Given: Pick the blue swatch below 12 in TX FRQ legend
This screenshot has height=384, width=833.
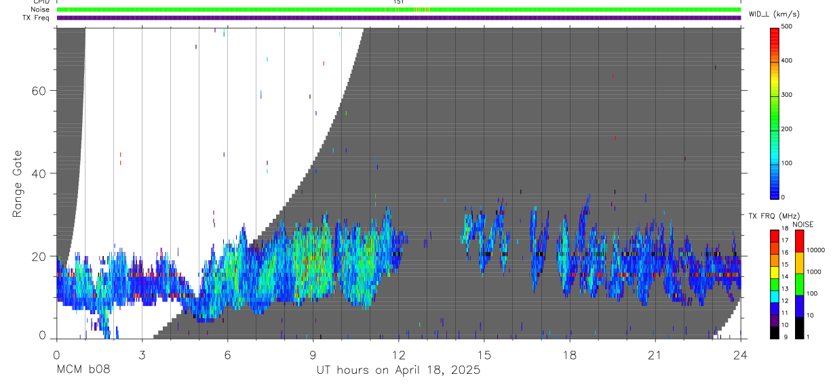Looking at the screenshot, I should tap(774, 309).
